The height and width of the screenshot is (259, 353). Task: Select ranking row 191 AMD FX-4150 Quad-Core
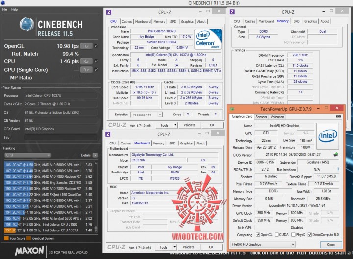point(49,195)
